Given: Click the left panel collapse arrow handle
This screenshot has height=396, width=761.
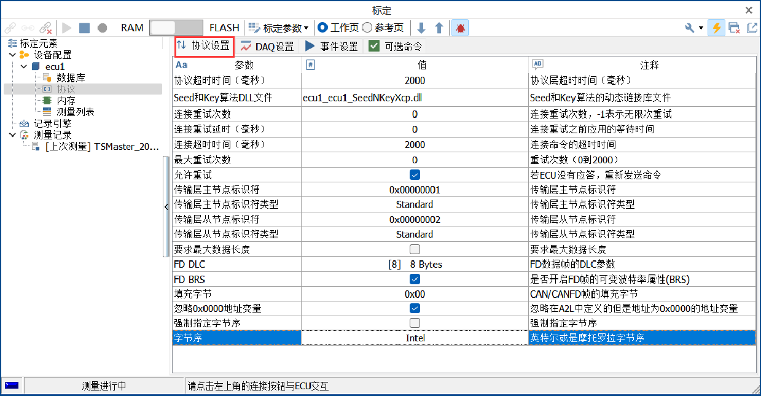Looking at the screenshot, I should click(166, 207).
